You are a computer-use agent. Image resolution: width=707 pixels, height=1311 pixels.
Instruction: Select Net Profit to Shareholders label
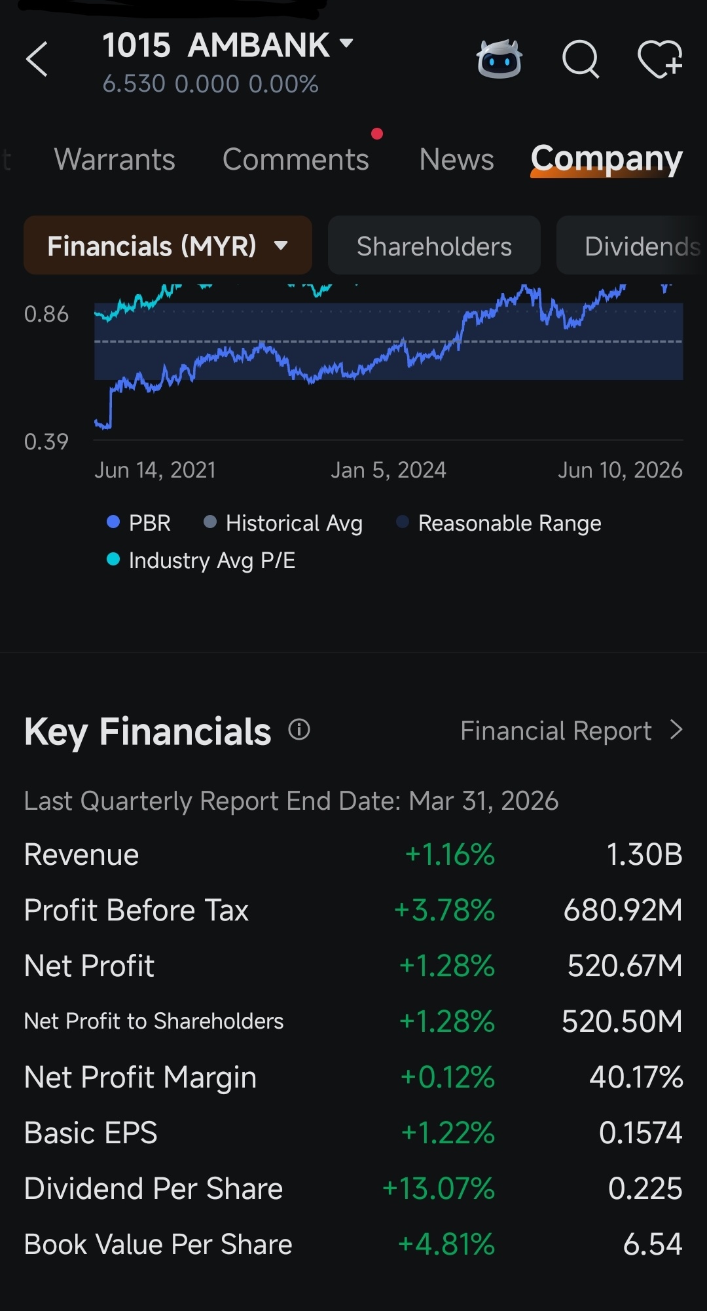154,1021
